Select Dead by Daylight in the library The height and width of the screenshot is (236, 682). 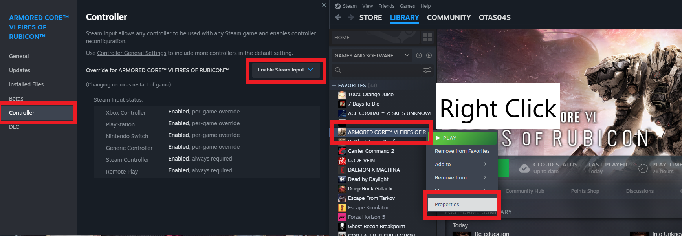click(x=368, y=179)
